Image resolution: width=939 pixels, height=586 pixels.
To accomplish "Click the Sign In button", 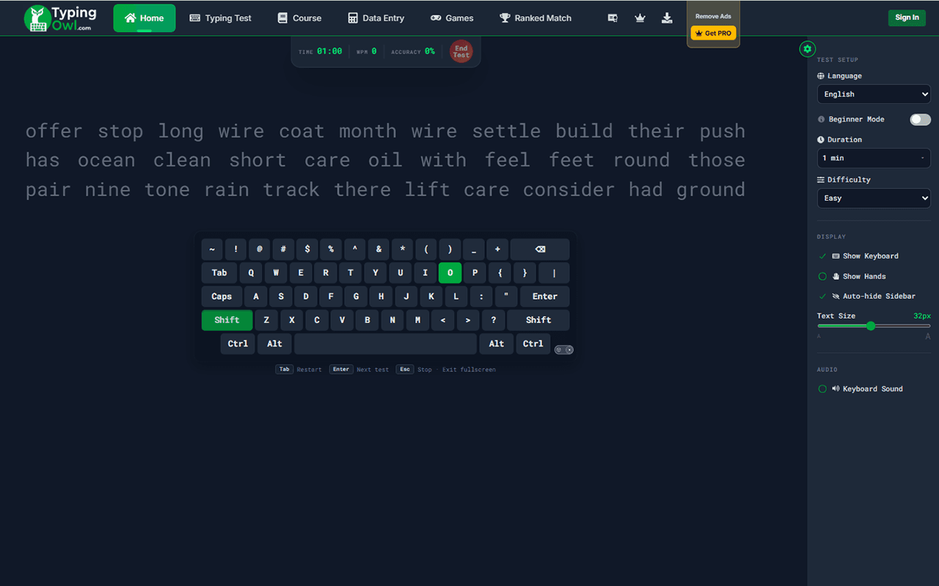I will [907, 18].
